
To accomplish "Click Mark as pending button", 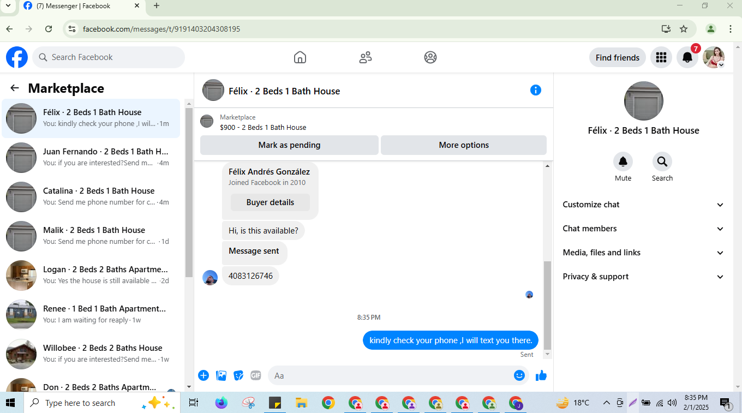I will (x=289, y=145).
